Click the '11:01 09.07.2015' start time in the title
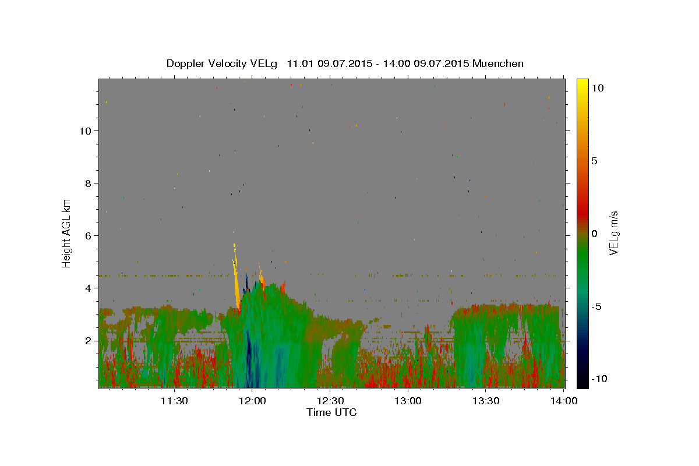Screen dimensions: 699x466 pos(329,63)
